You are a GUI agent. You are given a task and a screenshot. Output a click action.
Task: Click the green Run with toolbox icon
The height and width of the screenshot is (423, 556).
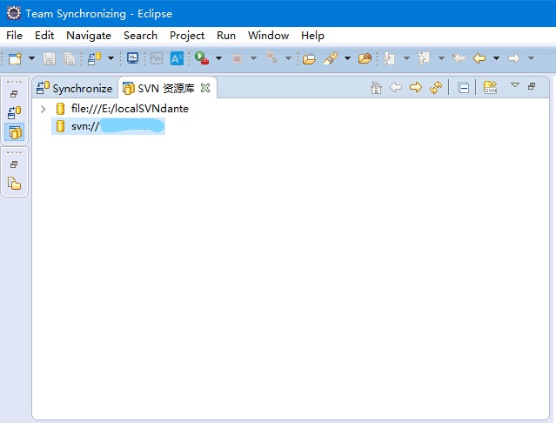click(202, 57)
